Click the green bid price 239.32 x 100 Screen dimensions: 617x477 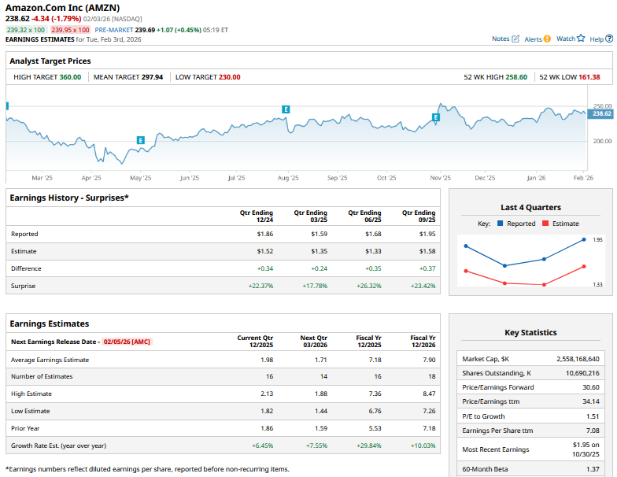click(x=26, y=30)
